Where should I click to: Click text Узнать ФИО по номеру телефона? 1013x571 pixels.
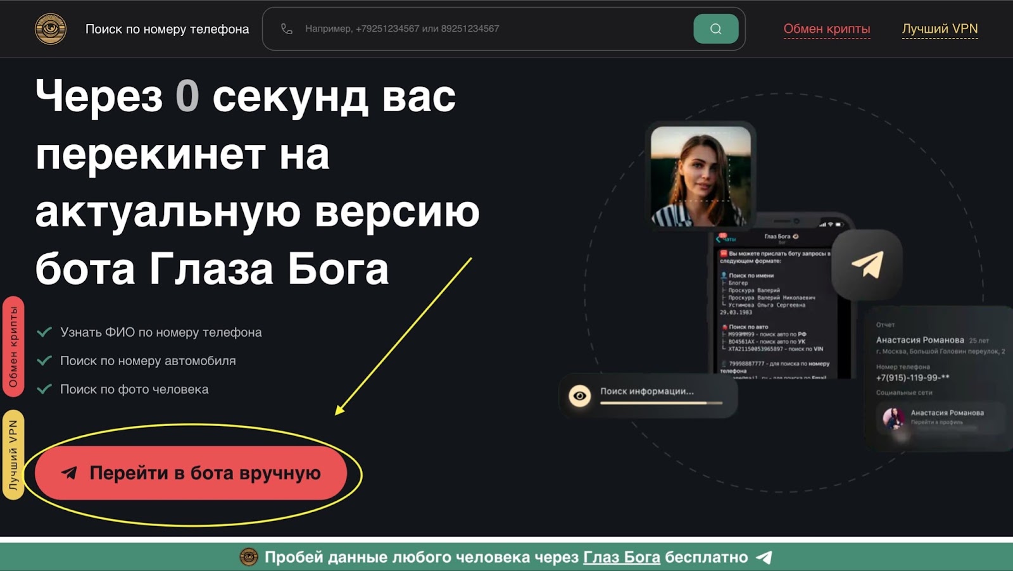[161, 332]
